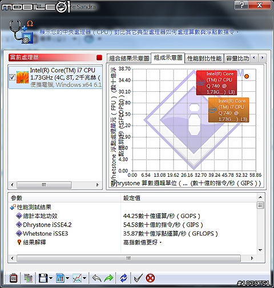Click processor list scroll right arrow

tap(98, 185)
